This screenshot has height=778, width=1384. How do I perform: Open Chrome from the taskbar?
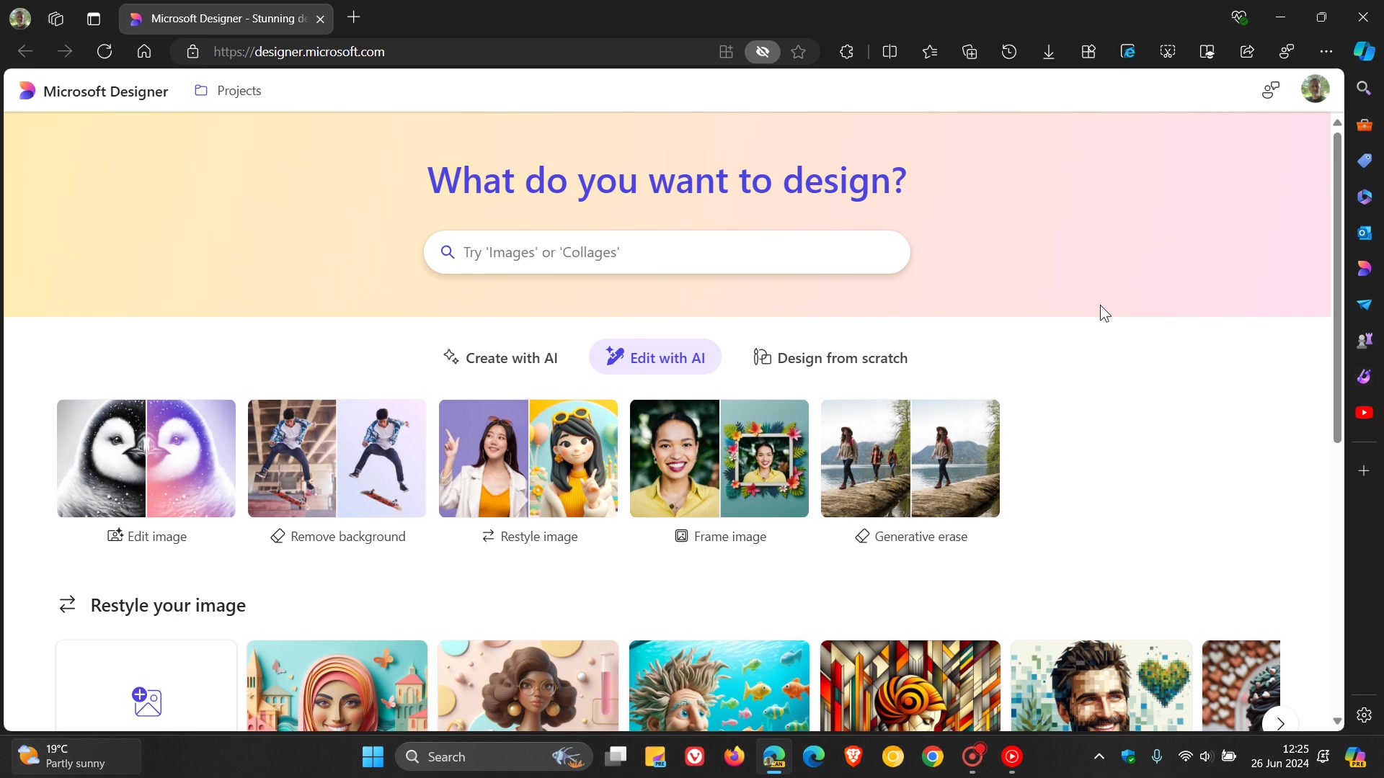[933, 756]
